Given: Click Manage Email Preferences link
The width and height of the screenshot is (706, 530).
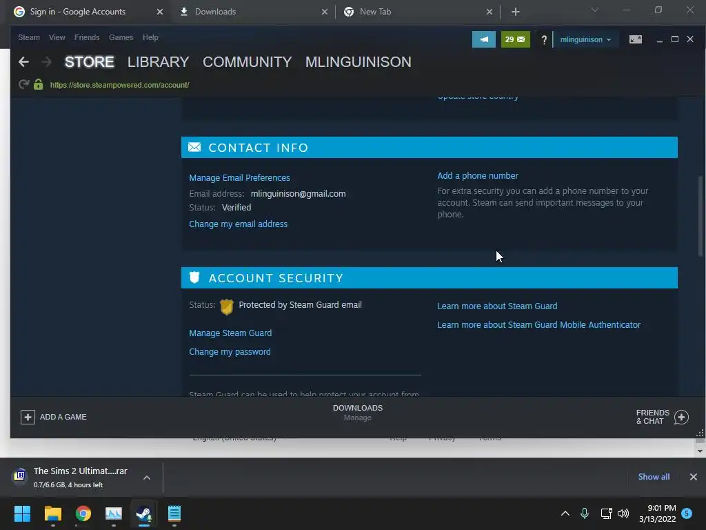Looking at the screenshot, I should (239, 177).
